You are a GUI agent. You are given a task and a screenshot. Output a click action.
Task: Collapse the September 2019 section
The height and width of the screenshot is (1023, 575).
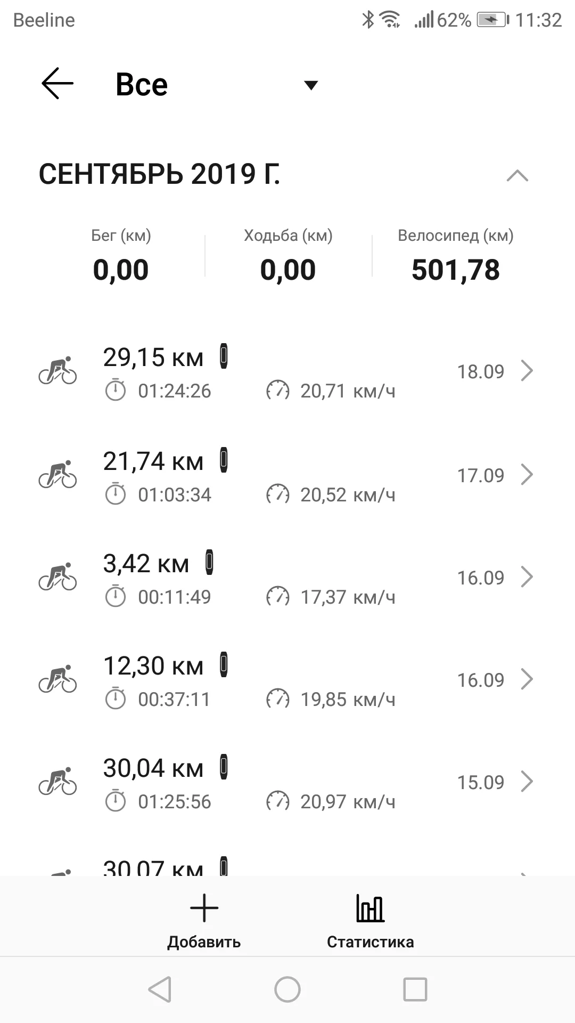[517, 176]
